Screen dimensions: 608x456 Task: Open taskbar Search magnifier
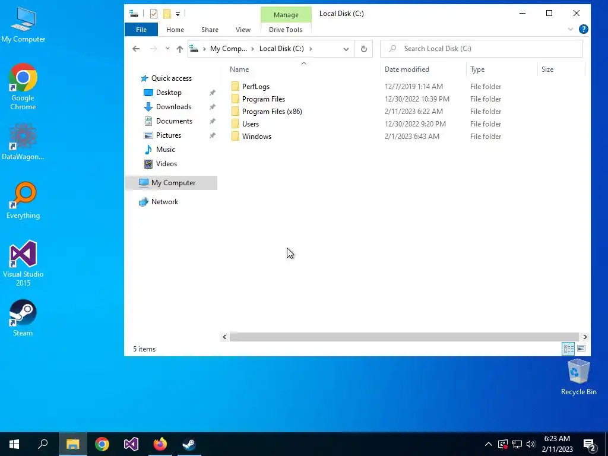coord(43,444)
